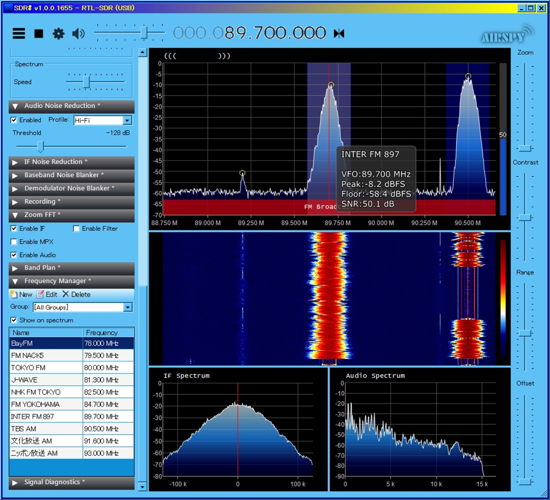The height and width of the screenshot is (500, 550).
Task: Click the Contrast vertical slider handle
Action: coord(525,218)
